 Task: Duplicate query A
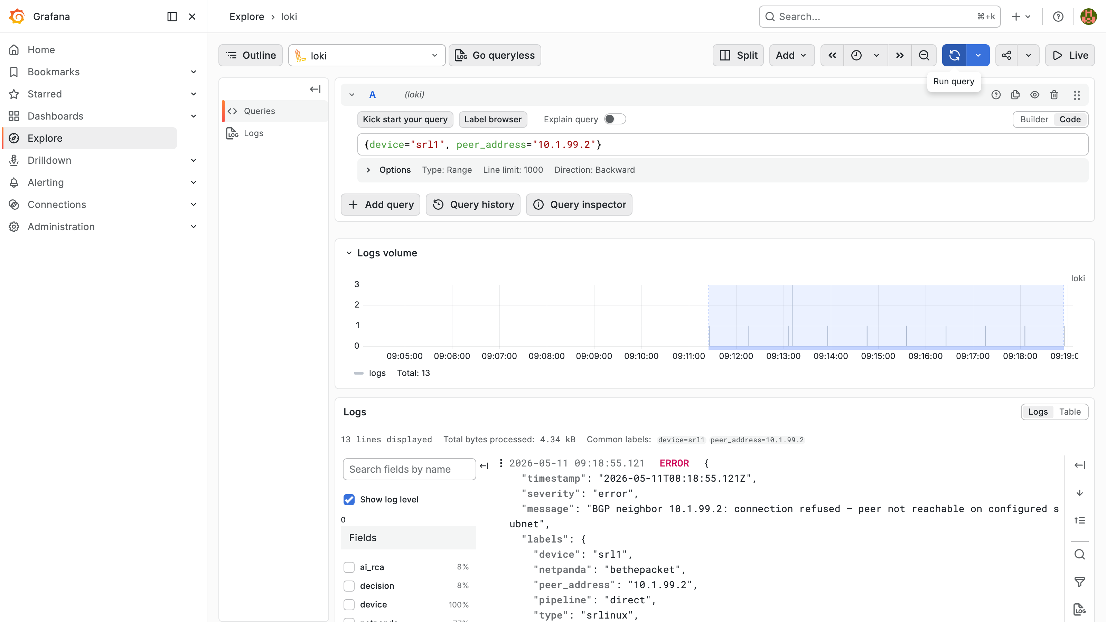1015,95
